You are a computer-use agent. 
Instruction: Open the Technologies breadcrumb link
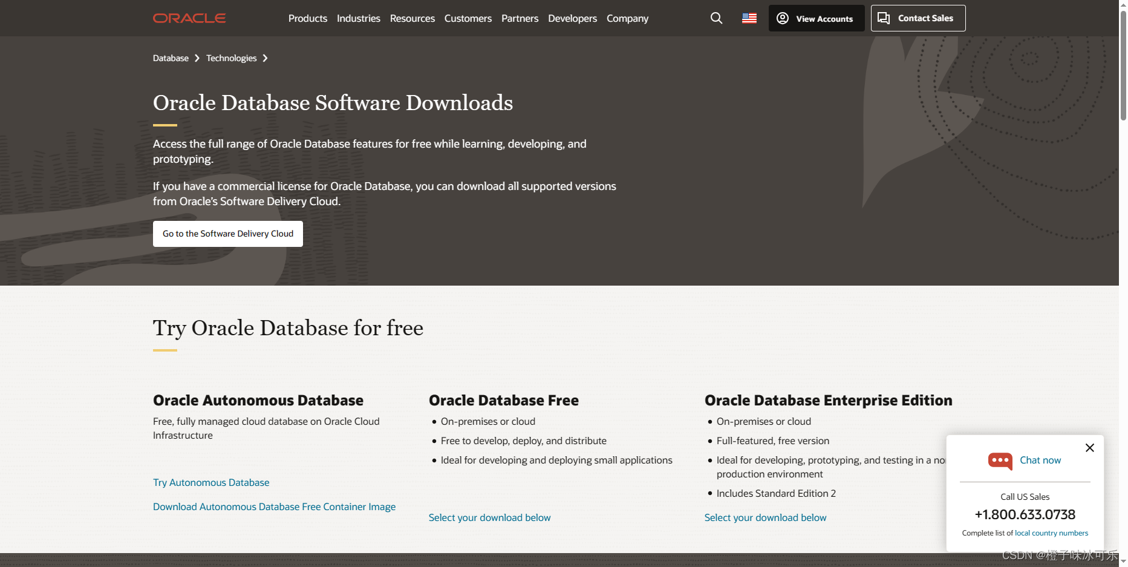[x=231, y=58]
